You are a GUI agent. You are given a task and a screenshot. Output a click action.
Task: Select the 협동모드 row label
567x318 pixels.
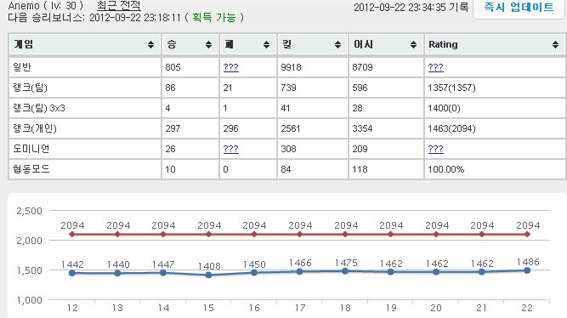31,169
